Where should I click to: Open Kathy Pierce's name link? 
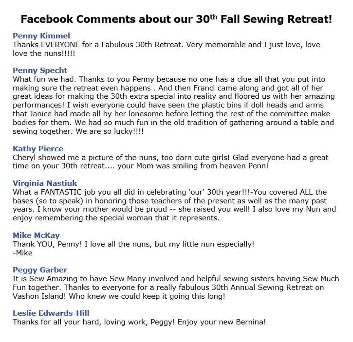click(38, 149)
